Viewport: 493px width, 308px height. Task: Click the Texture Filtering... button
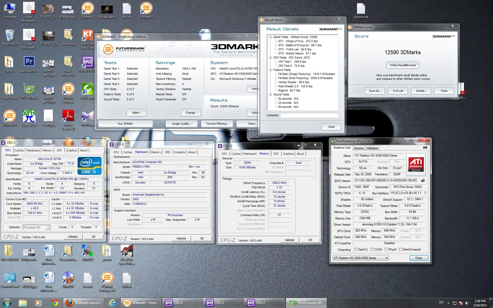tap(217, 124)
